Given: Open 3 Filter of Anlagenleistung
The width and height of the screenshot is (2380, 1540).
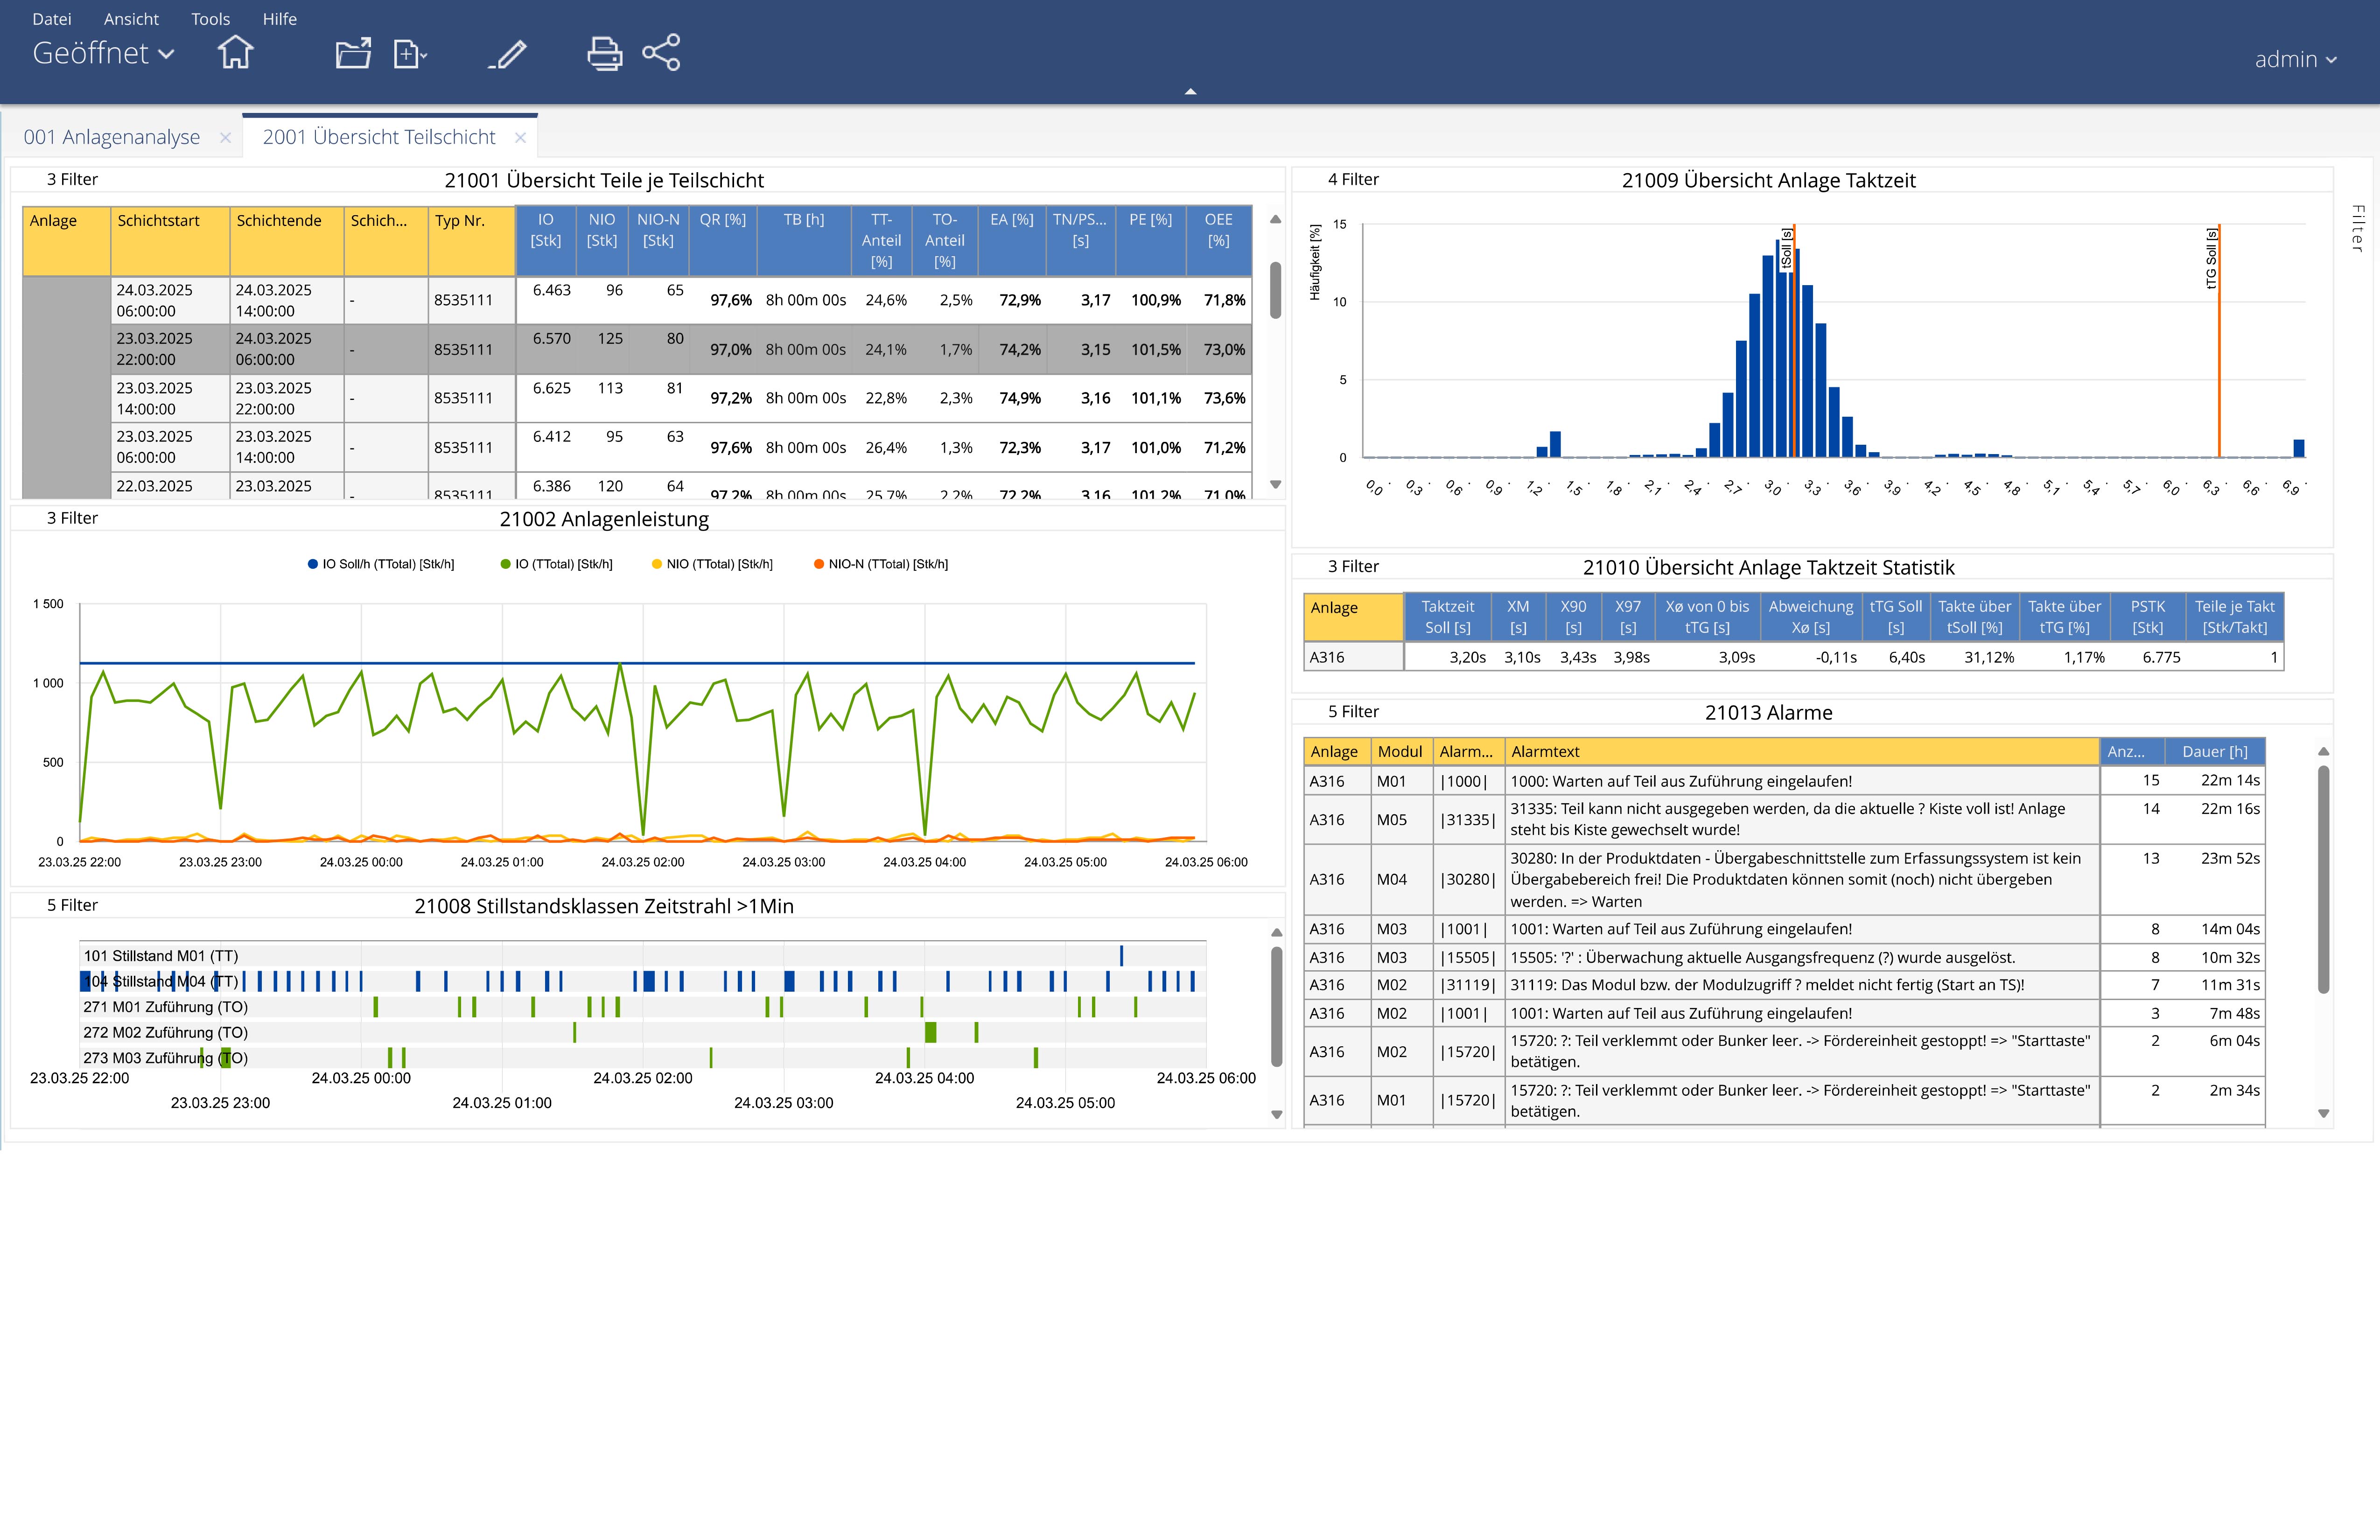Looking at the screenshot, I should (x=72, y=518).
